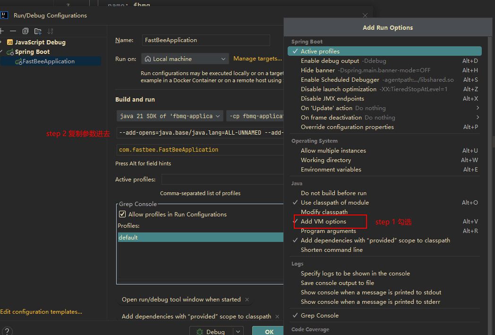Click the Spring Boot node icon

click(10, 52)
